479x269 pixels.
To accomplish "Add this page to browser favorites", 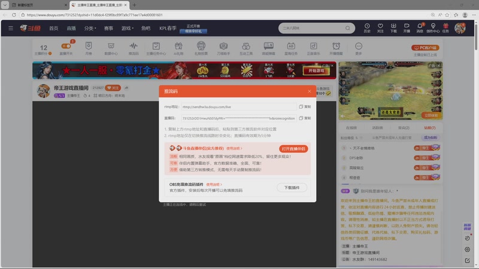I will tap(447, 14).
